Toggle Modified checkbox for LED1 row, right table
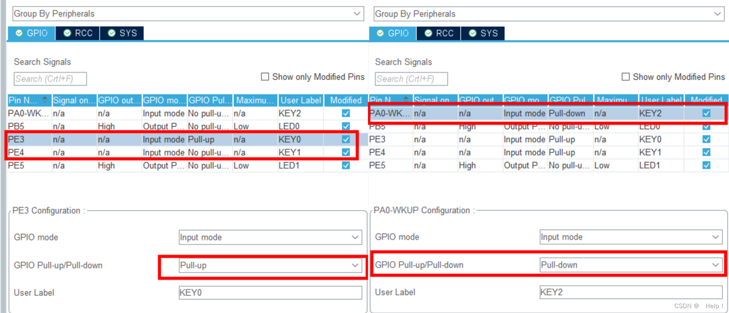729x313 pixels. [706, 166]
